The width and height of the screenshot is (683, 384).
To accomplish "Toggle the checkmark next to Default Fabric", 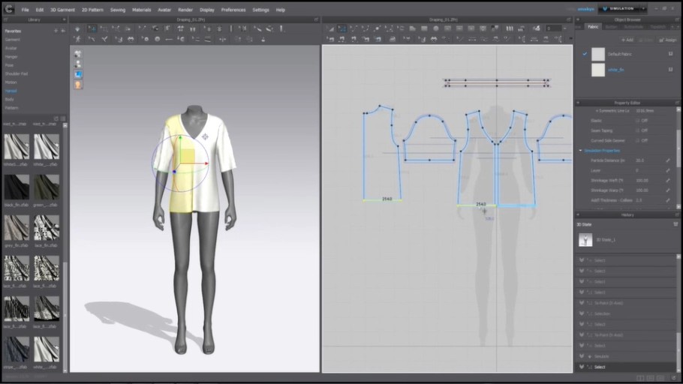I will tap(584, 53).
